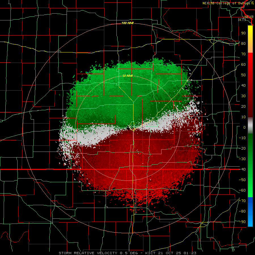Viewport: 255px width, 255px height.
Task: Click the 10 value on the velocity scale
Action: click(243, 117)
